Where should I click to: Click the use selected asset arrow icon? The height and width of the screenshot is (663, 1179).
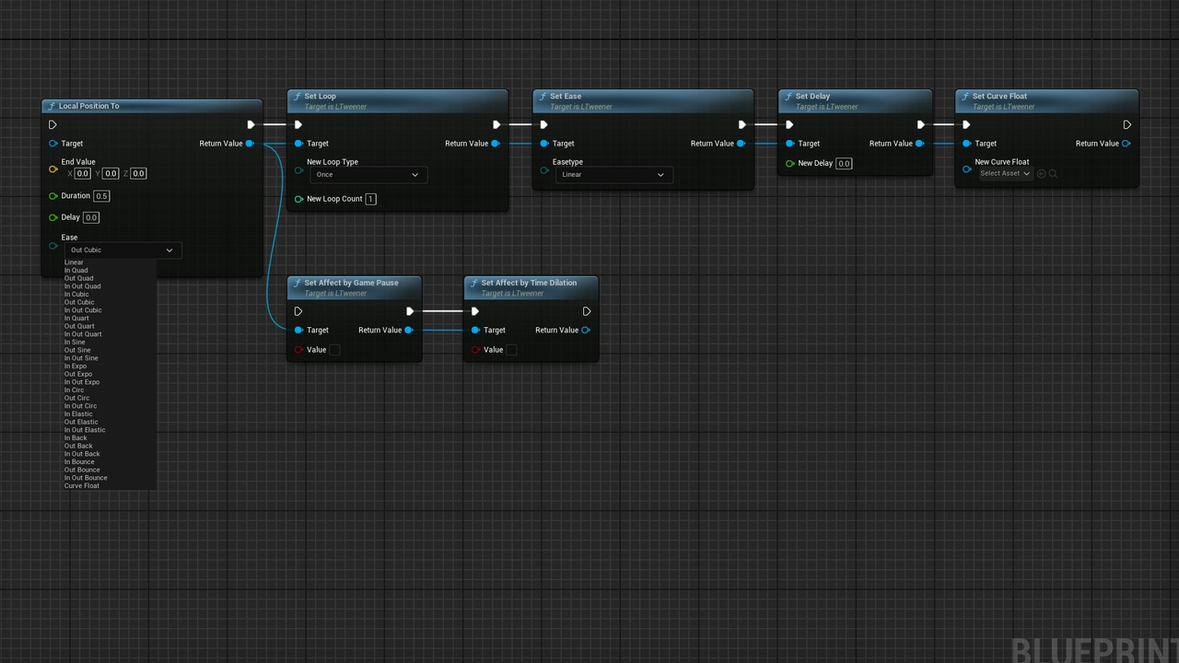[1042, 174]
